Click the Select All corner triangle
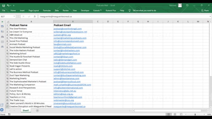Viewport: 212px width, 119px height. click(x=8, y=22)
